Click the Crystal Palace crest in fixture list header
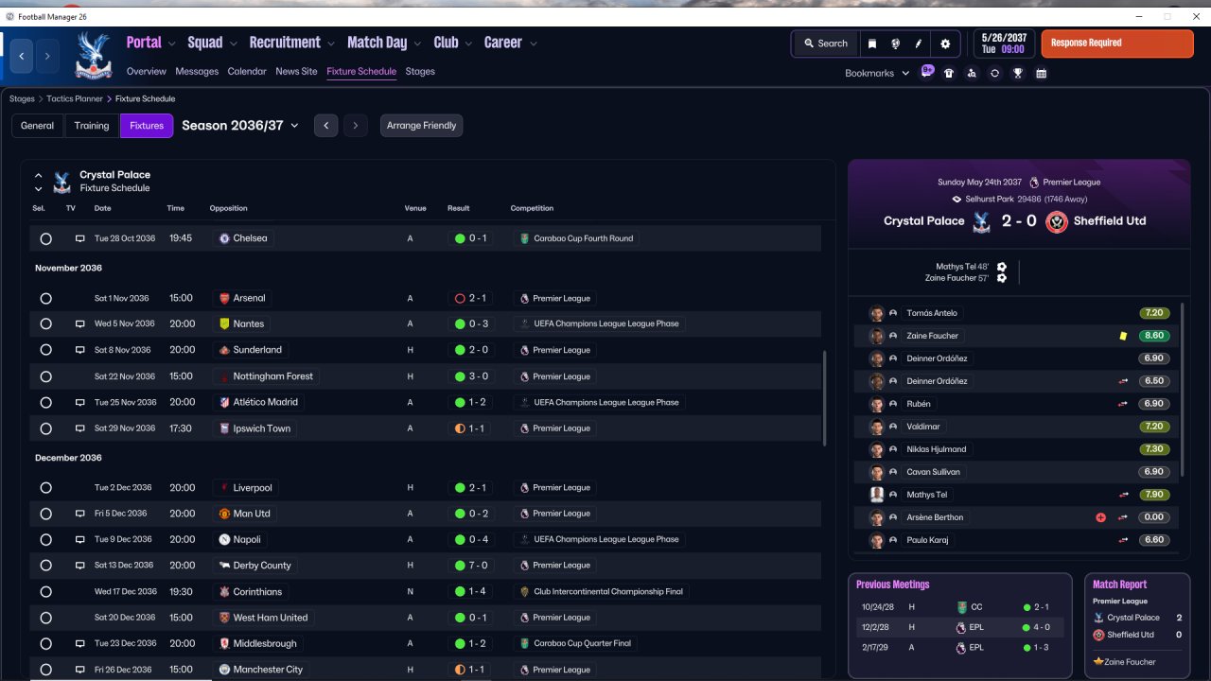 tap(62, 182)
